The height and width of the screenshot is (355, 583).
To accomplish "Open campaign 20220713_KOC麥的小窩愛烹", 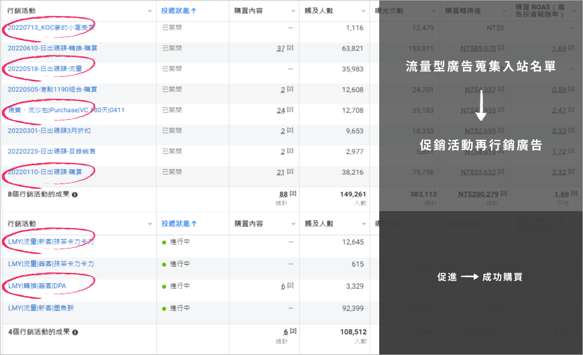I will (51, 28).
